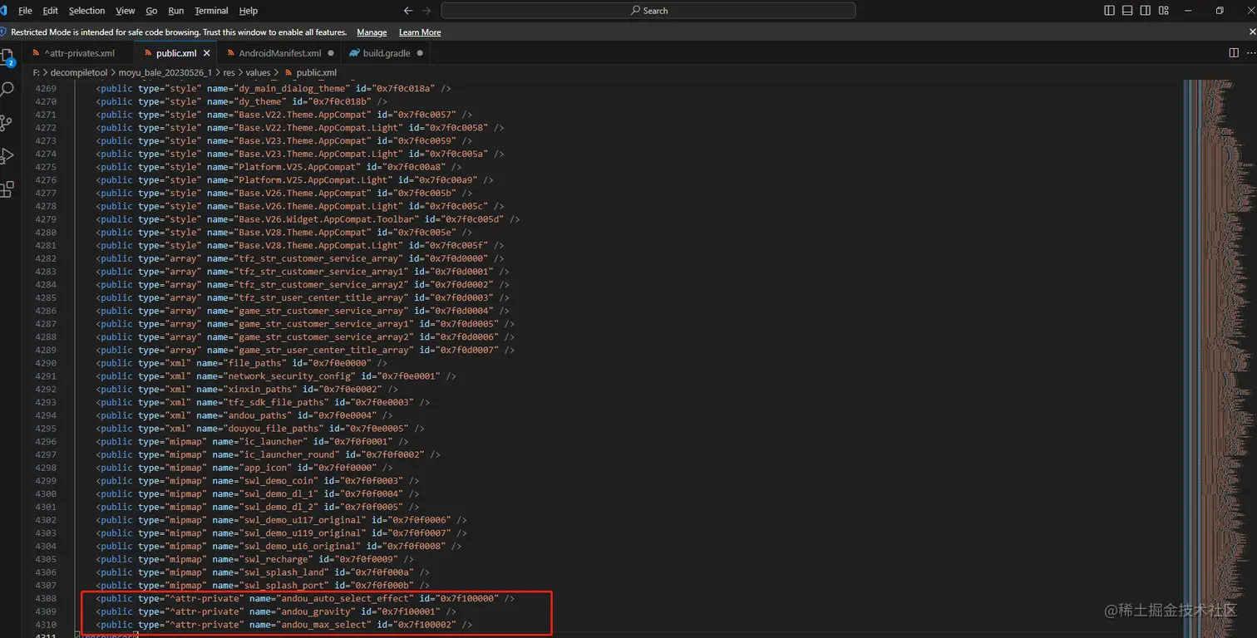Click the VS Code logo in the title bar
This screenshot has width=1257, height=638.
coord(4,11)
